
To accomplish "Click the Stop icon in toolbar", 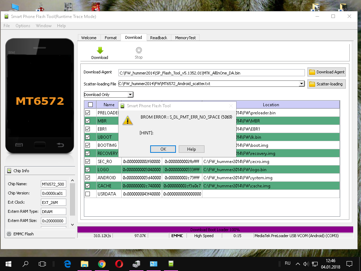I will [x=139, y=50].
